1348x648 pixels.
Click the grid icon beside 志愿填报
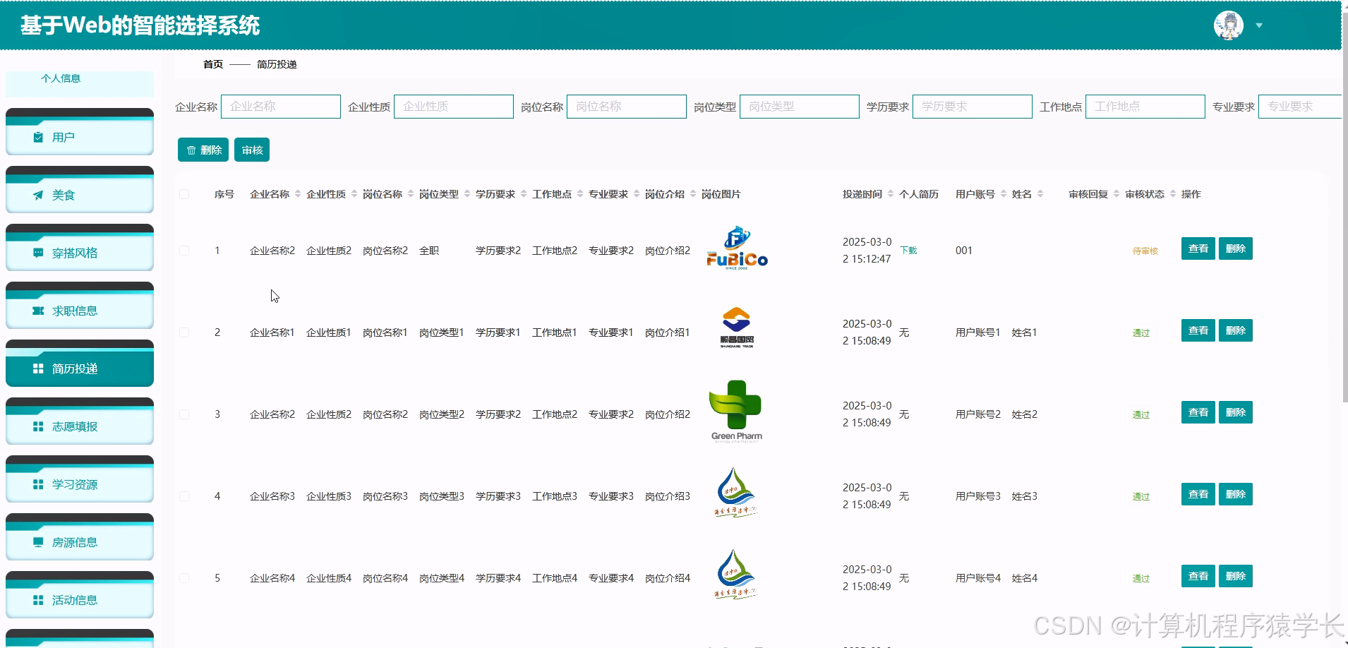point(38,426)
